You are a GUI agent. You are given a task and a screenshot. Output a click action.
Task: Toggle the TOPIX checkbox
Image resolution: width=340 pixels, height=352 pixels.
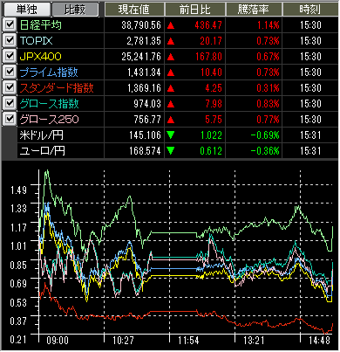(x=10, y=40)
